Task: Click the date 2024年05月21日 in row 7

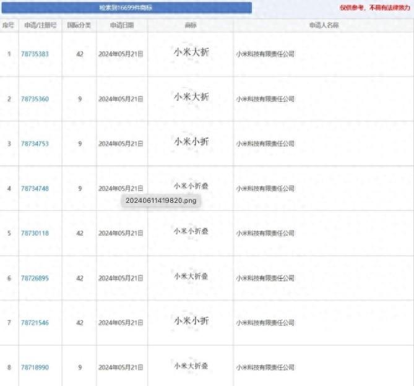Action: (x=121, y=323)
